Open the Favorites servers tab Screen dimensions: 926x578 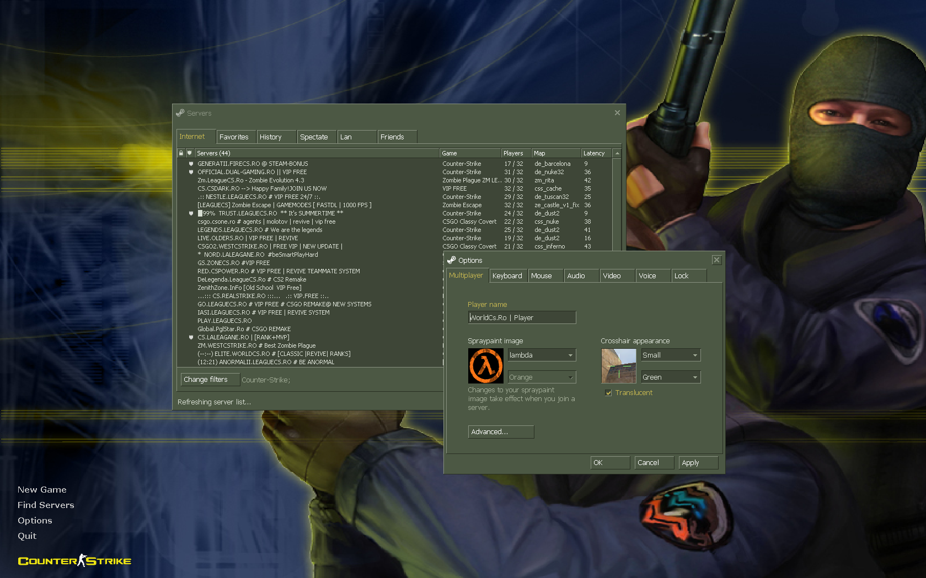(x=234, y=137)
